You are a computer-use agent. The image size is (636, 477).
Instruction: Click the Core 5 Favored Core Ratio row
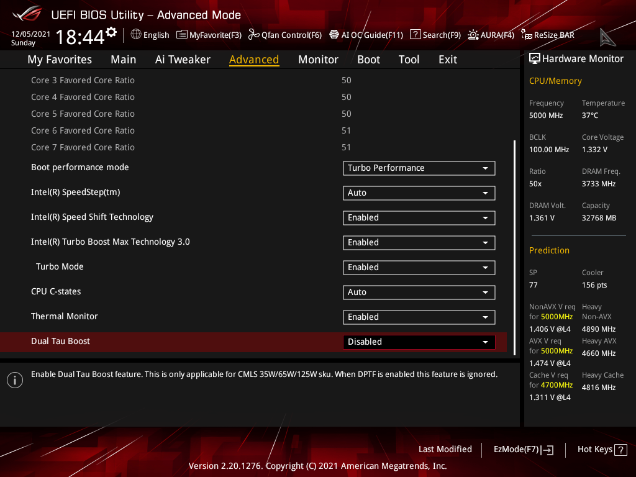(x=253, y=114)
